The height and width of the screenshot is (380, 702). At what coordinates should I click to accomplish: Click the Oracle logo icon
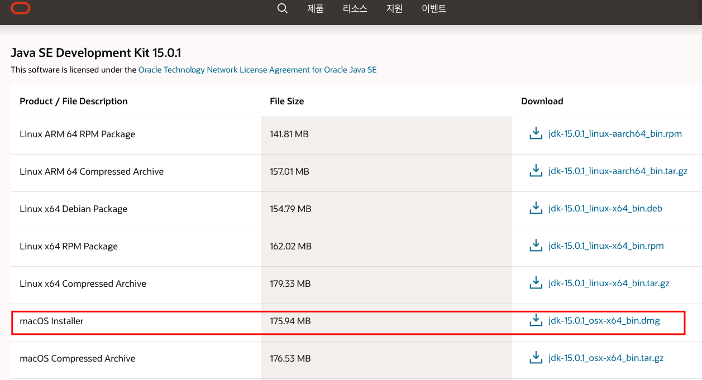21,8
